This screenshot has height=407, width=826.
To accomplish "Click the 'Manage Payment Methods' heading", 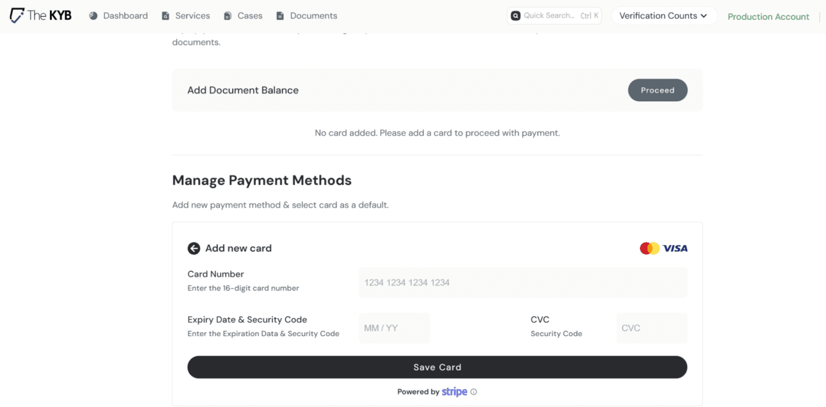I will click(262, 180).
